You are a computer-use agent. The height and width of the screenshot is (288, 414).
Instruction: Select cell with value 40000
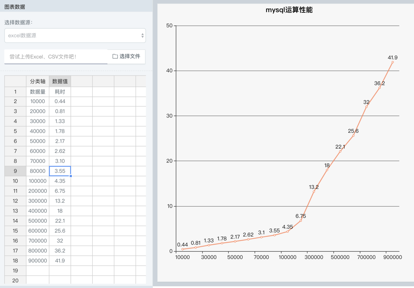38,131
